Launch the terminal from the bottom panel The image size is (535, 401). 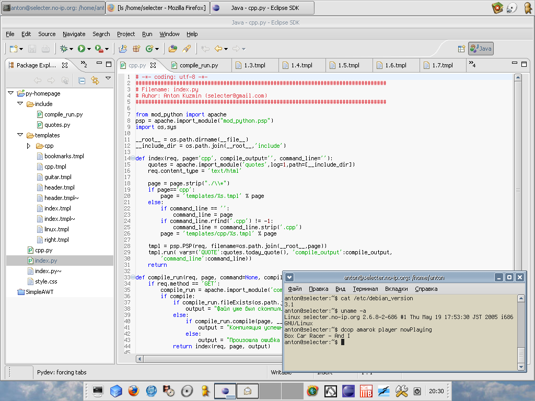tap(98, 391)
